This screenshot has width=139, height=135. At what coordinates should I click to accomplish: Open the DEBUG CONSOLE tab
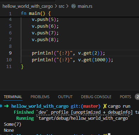point(96,97)
